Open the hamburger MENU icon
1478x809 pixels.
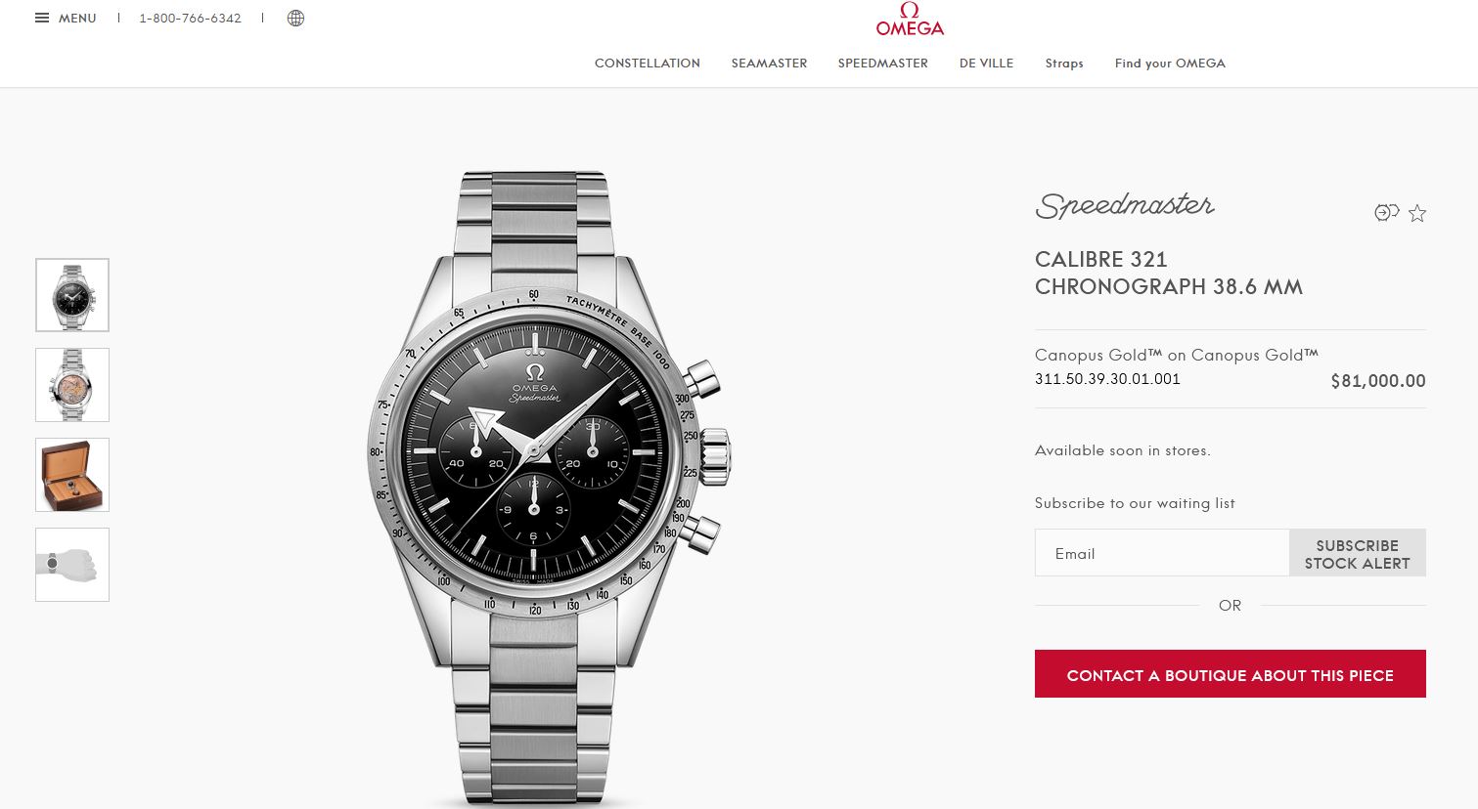pos(42,18)
